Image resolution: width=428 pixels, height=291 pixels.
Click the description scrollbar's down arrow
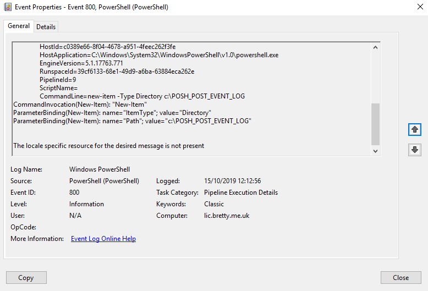coord(376,151)
